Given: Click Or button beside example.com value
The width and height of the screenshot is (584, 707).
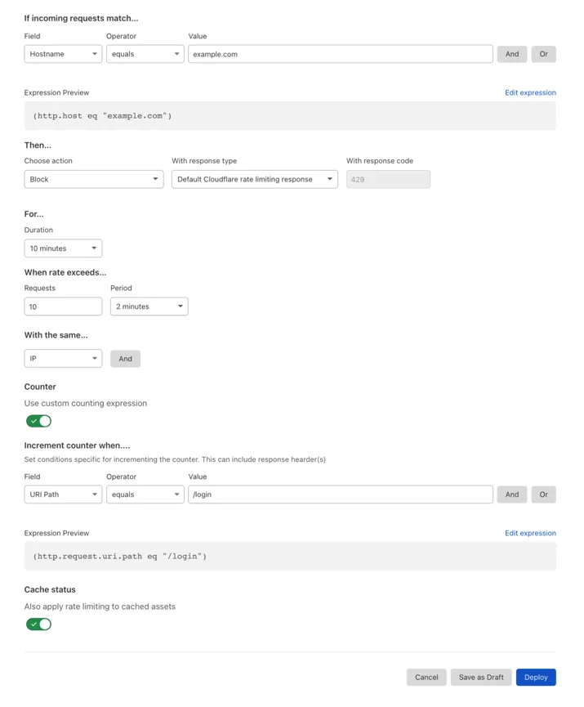Looking at the screenshot, I should [x=543, y=54].
